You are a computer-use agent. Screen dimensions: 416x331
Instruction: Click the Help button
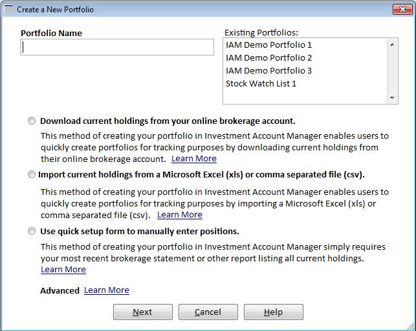pyautogui.click(x=273, y=312)
